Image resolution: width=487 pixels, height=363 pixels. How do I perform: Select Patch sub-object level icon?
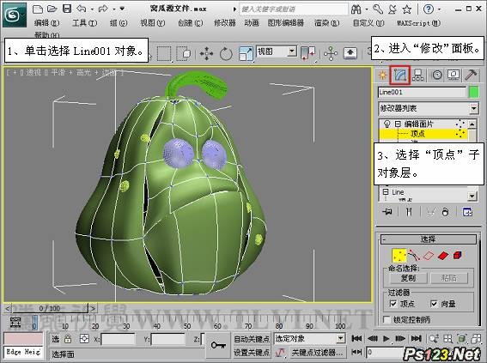point(443,256)
